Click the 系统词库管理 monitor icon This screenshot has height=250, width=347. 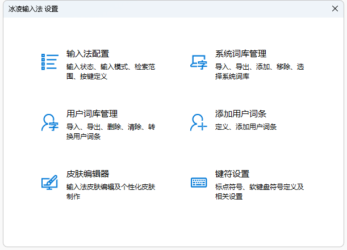[x=198, y=62]
